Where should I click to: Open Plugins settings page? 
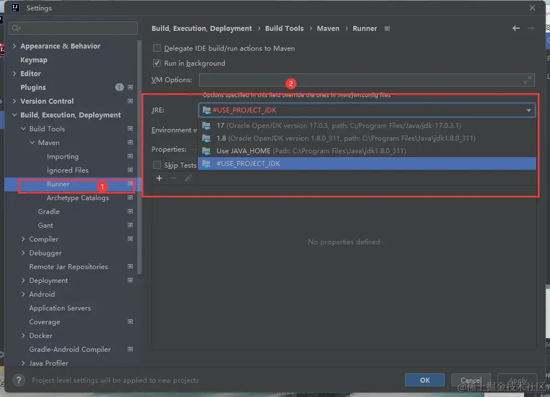point(33,87)
